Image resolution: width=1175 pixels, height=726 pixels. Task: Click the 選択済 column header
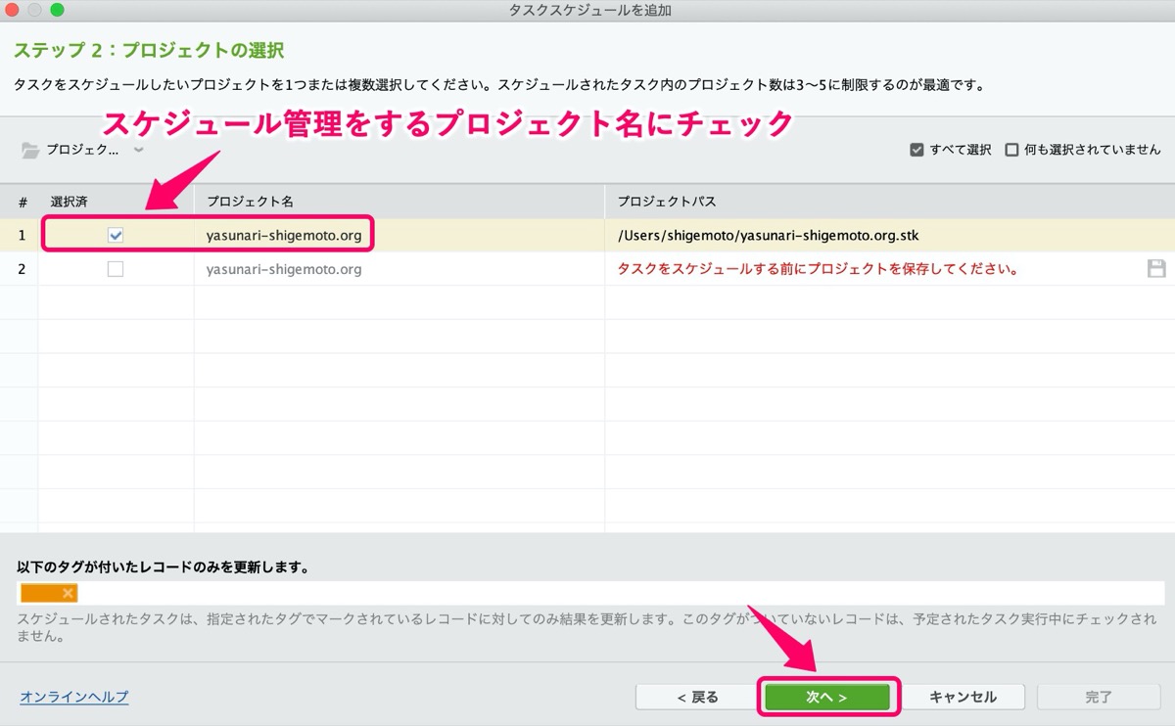[116, 202]
